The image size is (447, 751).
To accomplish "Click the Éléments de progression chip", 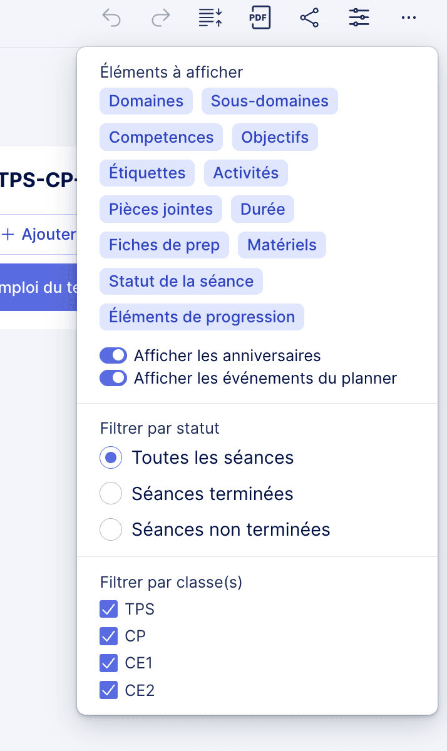I will 202,317.
